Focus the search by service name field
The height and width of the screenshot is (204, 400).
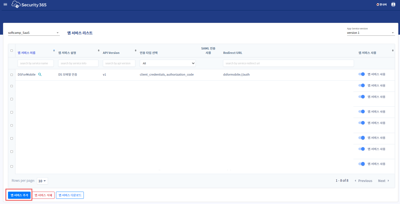tap(36, 63)
